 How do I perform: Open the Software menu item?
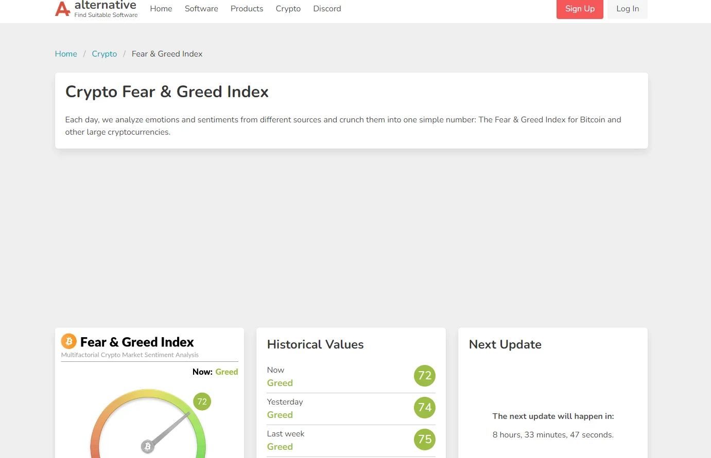[x=201, y=9]
